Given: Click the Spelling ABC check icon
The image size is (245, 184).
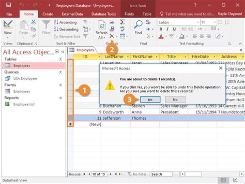Looking at the screenshot, I should (122, 29).
